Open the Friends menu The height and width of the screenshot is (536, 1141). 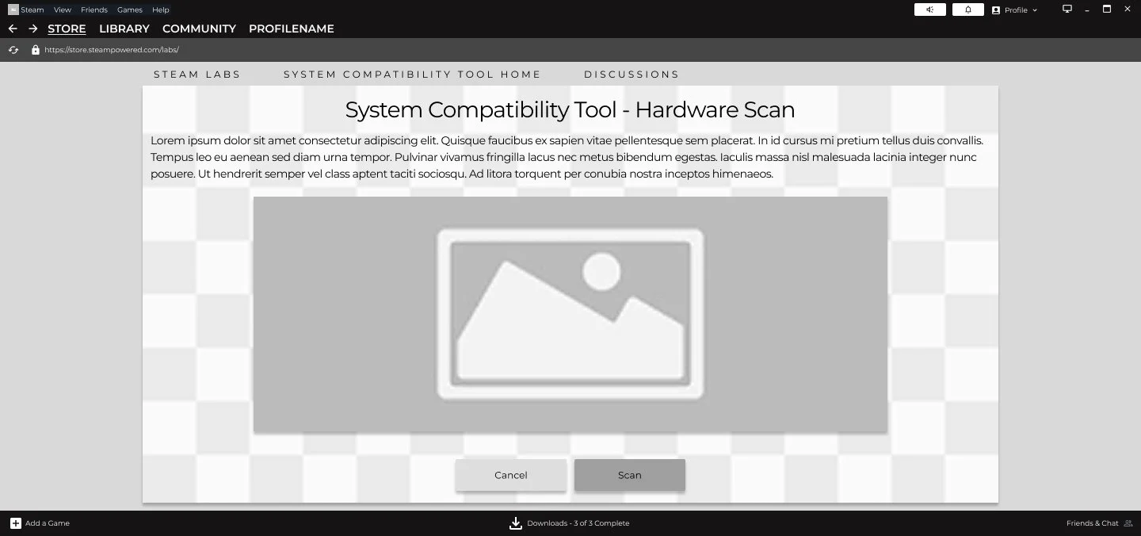[x=94, y=10]
